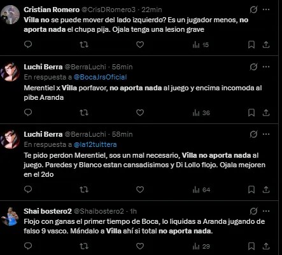
Task: Bookmark Cristian Romero's tweet
Action: pyautogui.click(x=251, y=45)
